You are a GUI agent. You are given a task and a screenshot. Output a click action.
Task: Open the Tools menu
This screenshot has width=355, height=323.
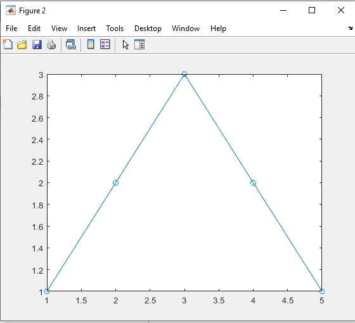point(115,28)
